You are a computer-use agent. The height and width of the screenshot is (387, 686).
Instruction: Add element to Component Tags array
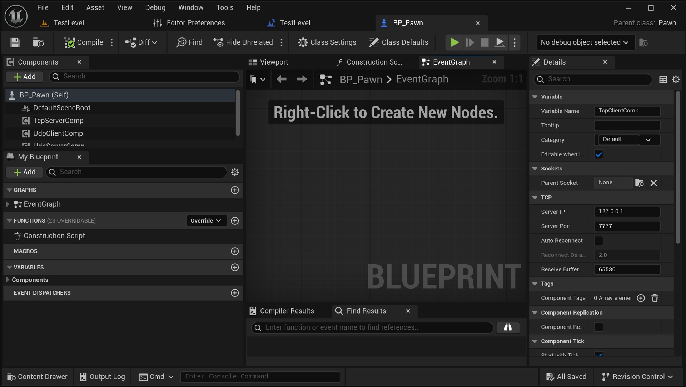[x=641, y=298]
